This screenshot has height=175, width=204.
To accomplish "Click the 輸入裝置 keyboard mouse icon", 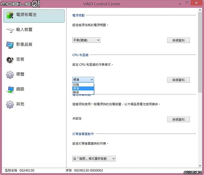I will [x=10, y=30].
